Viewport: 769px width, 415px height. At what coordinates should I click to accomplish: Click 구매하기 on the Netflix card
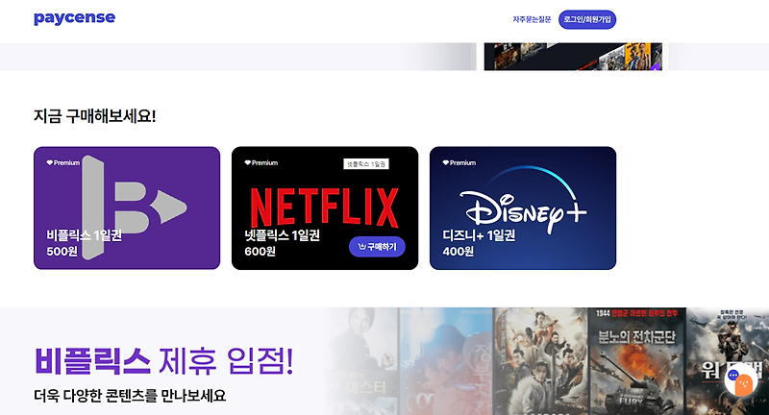click(377, 247)
